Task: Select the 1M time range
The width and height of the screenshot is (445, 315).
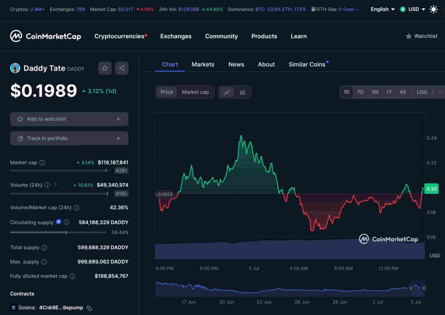Action: pos(375,92)
